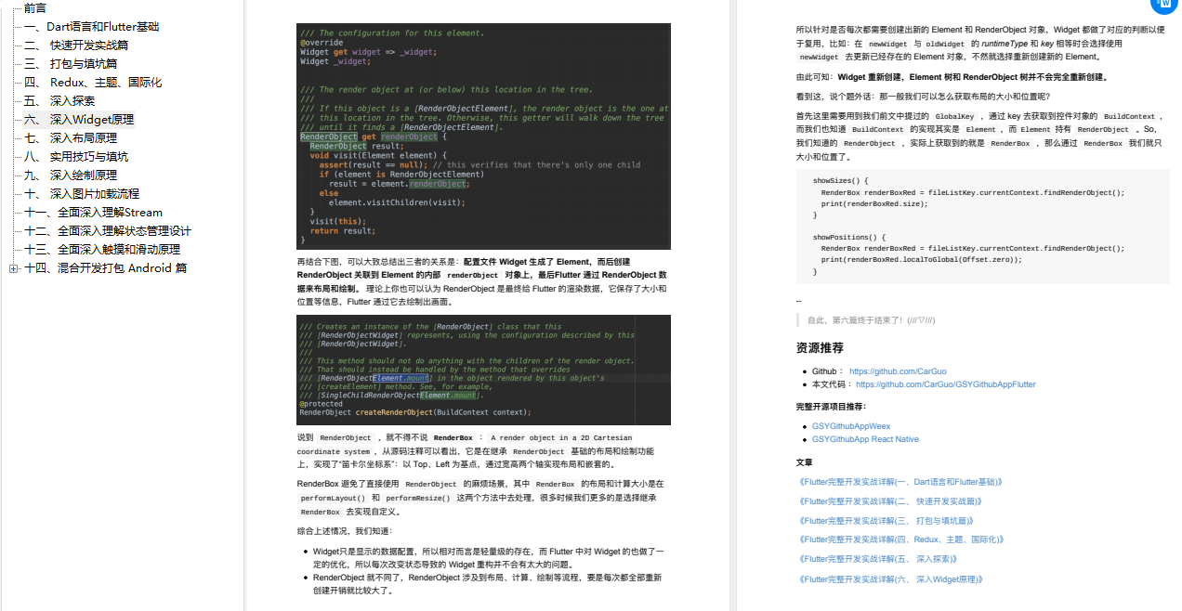Click the bold sentence 由此可知：Widget 重新创建
This screenshot has height=611, width=1182.
click(952, 77)
